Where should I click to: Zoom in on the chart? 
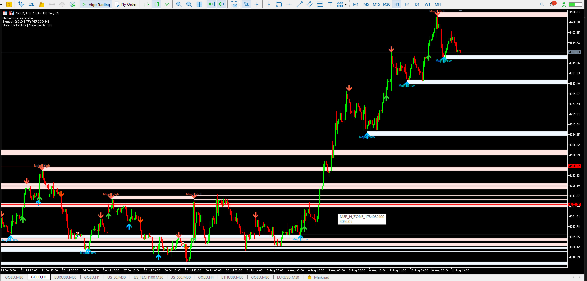click(x=179, y=4)
